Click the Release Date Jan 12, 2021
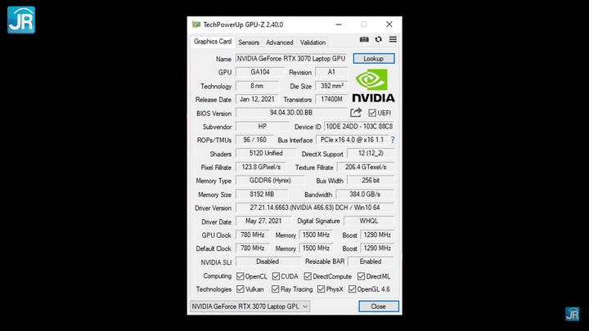Screen dimensions: 589x331 point(257,100)
